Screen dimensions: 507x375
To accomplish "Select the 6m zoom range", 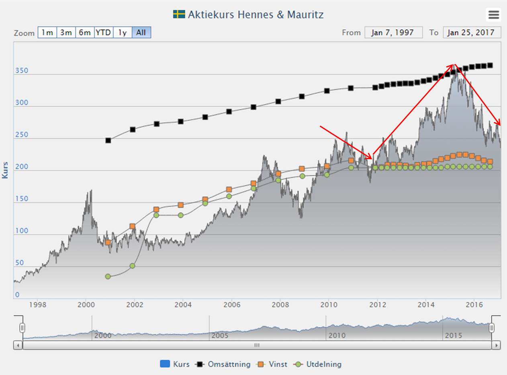I will click(x=85, y=33).
